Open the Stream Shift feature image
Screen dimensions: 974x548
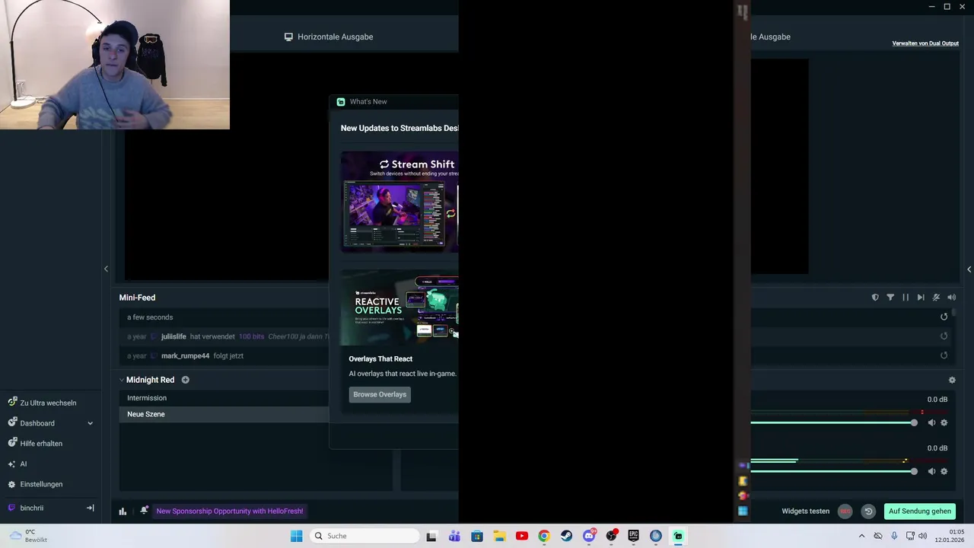pyautogui.click(x=399, y=202)
